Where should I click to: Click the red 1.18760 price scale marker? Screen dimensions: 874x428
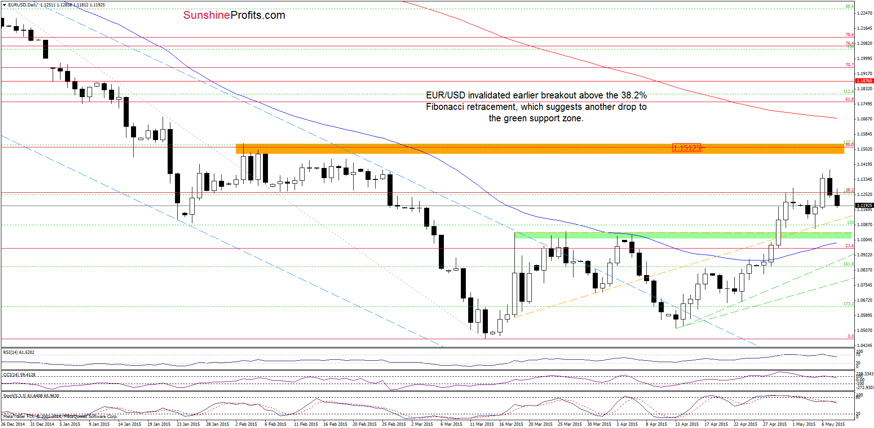[x=864, y=81]
